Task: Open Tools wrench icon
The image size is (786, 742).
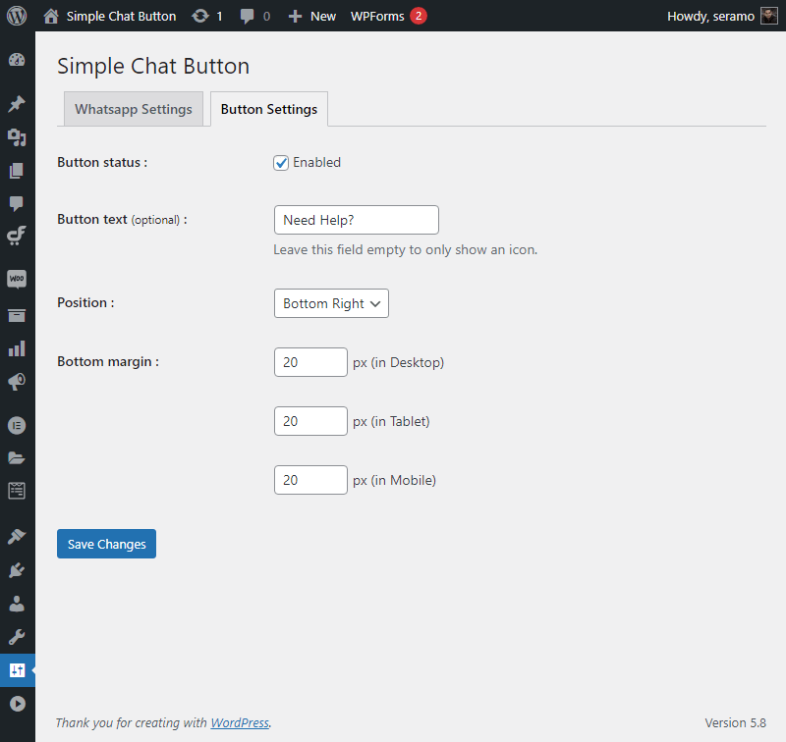Action: click(17, 637)
